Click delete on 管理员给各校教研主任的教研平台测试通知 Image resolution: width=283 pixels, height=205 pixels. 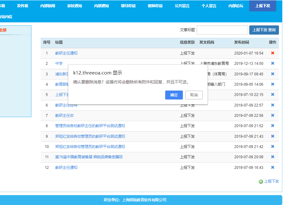(x=273, y=126)
